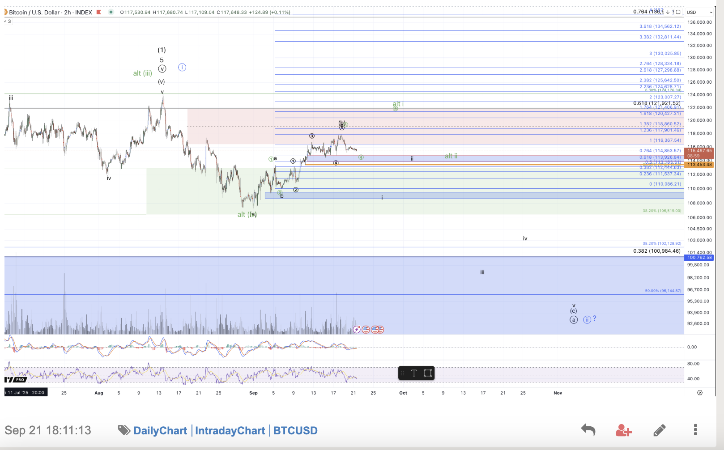This screenshot has height=450, width=724.
Task: Click the pencil edit icon
Action: point(659,430)
